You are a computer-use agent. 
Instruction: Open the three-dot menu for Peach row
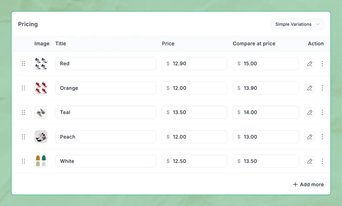coord(322,137)
